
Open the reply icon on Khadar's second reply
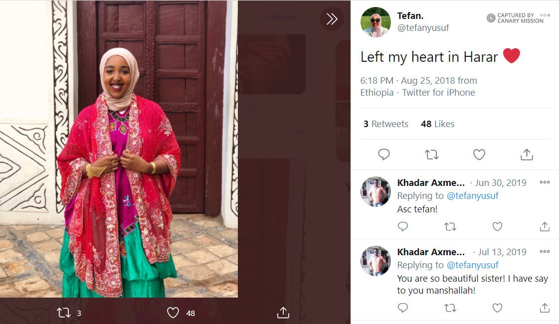click(x=403, y=308)
